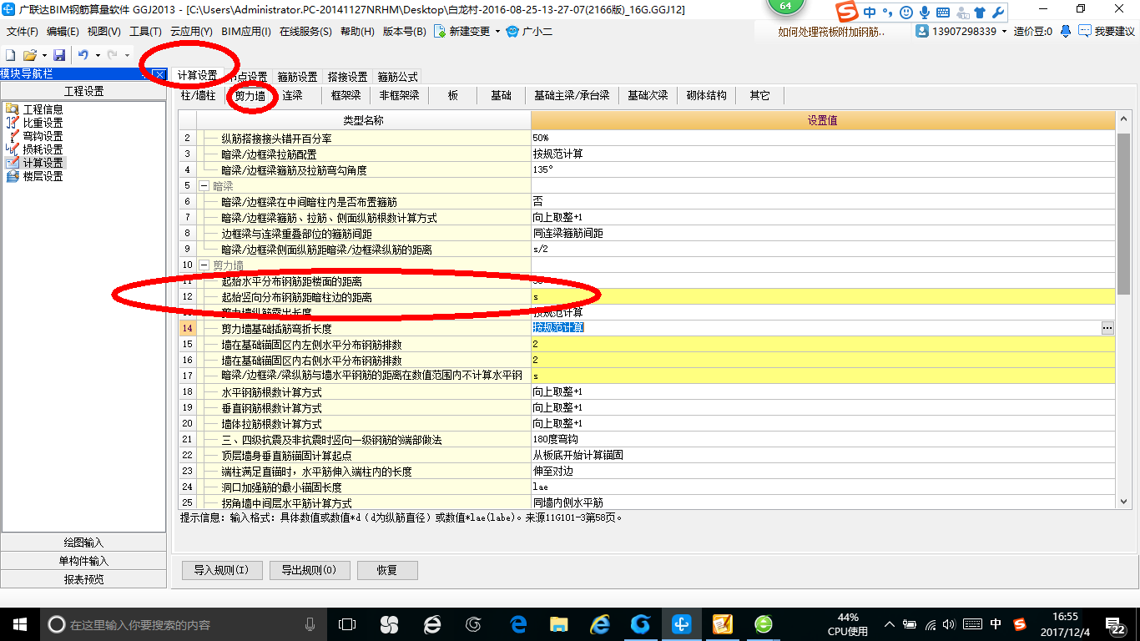The image size is (1140, 641).
Task: Open the Windows Start menu
Action: [18, 623]
